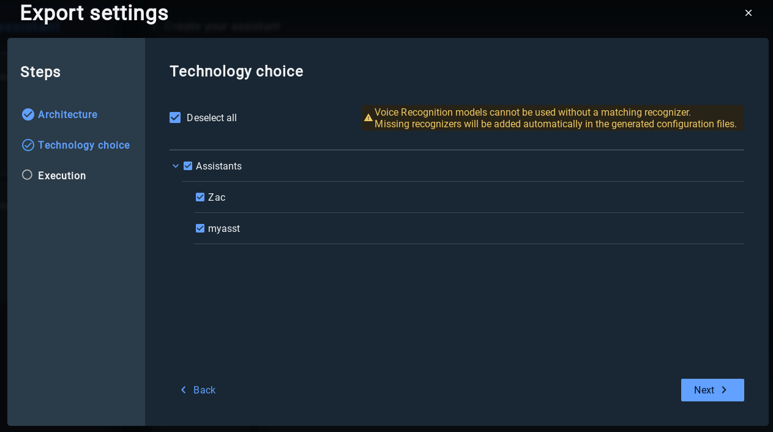Click the Zac row label
This screenshot has width=773, height=432.
pos(217,197)
